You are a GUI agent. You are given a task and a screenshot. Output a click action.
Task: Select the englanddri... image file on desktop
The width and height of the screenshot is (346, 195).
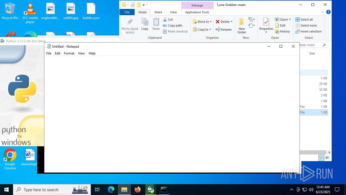tap(50, 11)
